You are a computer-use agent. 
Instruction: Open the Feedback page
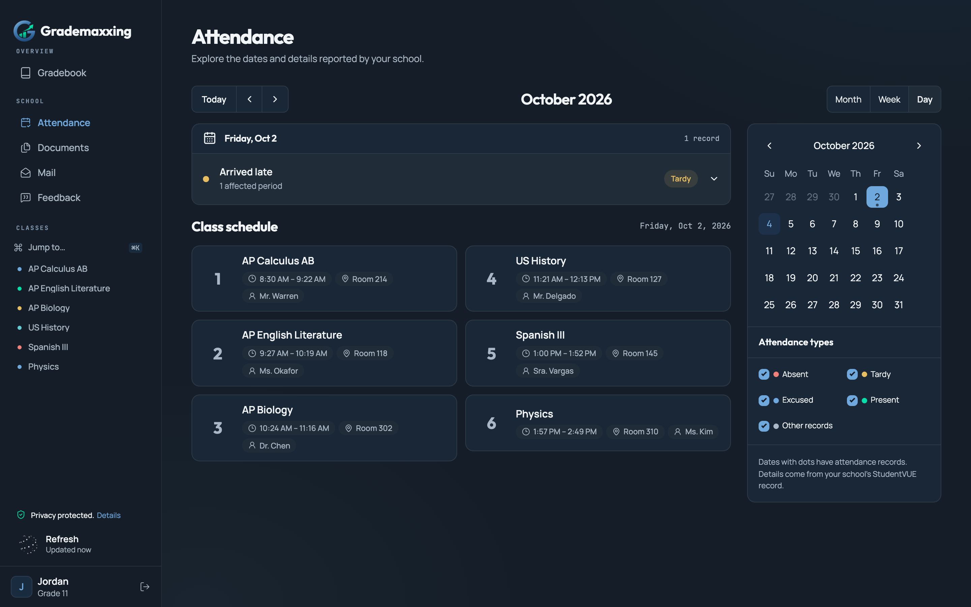pyautogui.click(x=51, y=198)
